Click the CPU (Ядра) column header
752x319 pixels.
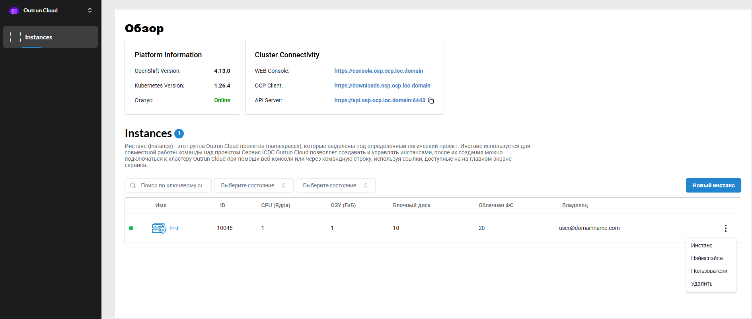(275, 205)
